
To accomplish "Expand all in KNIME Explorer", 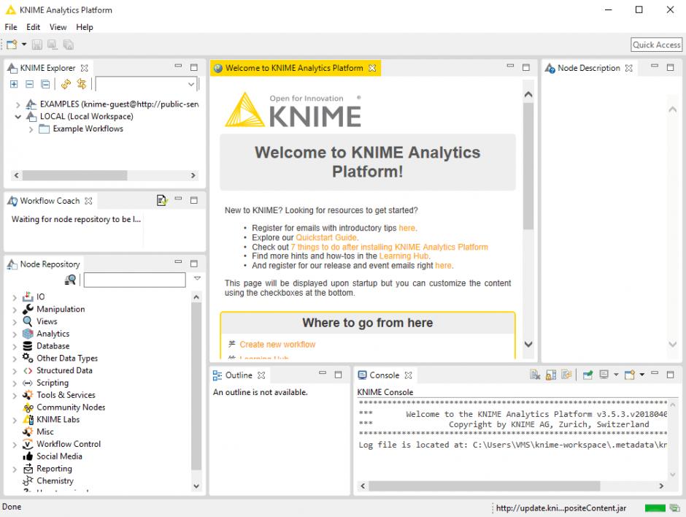I will (x=14, y=84).
